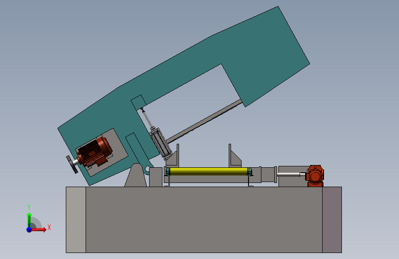Select the silver shaft next to the orange gearbox
Image resolution: width=399 pixels, height=259 pixels.
click(291, 174)
